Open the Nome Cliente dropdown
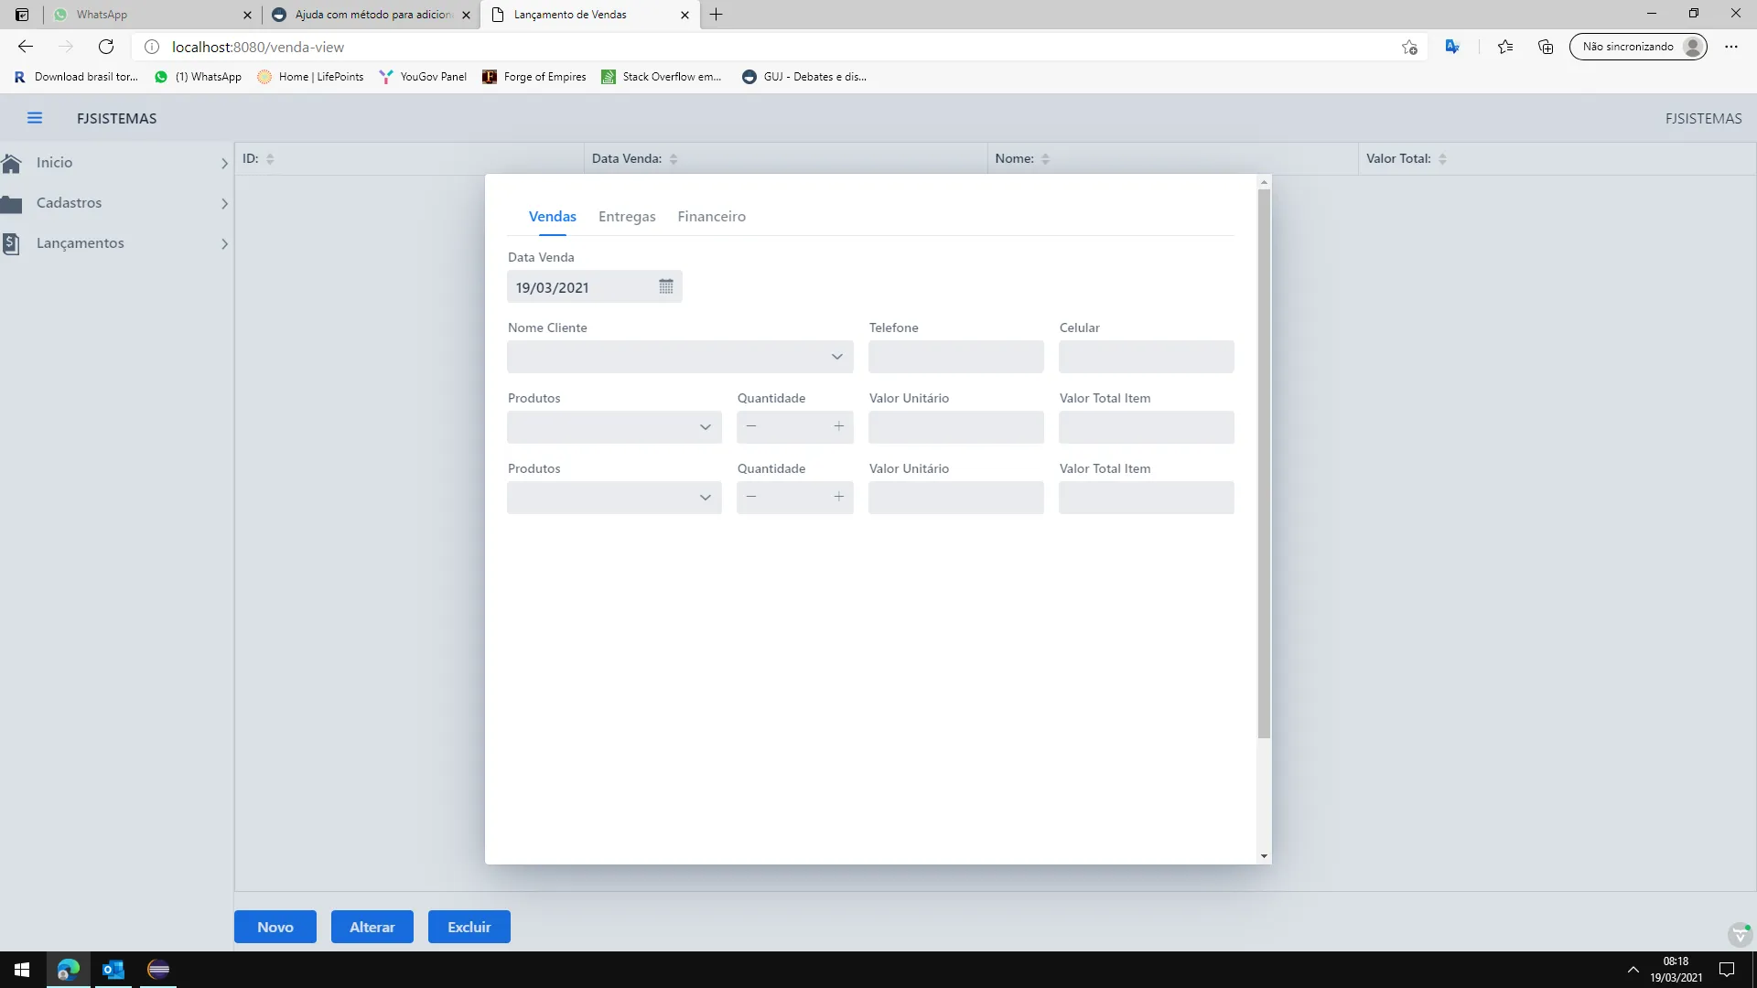 pos(836,357)
